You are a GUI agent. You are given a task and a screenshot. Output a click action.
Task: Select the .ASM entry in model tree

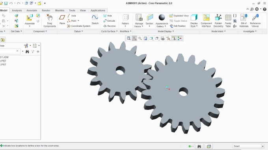point(4,57)
